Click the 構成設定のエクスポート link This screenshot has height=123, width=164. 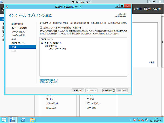coord(49,80)
